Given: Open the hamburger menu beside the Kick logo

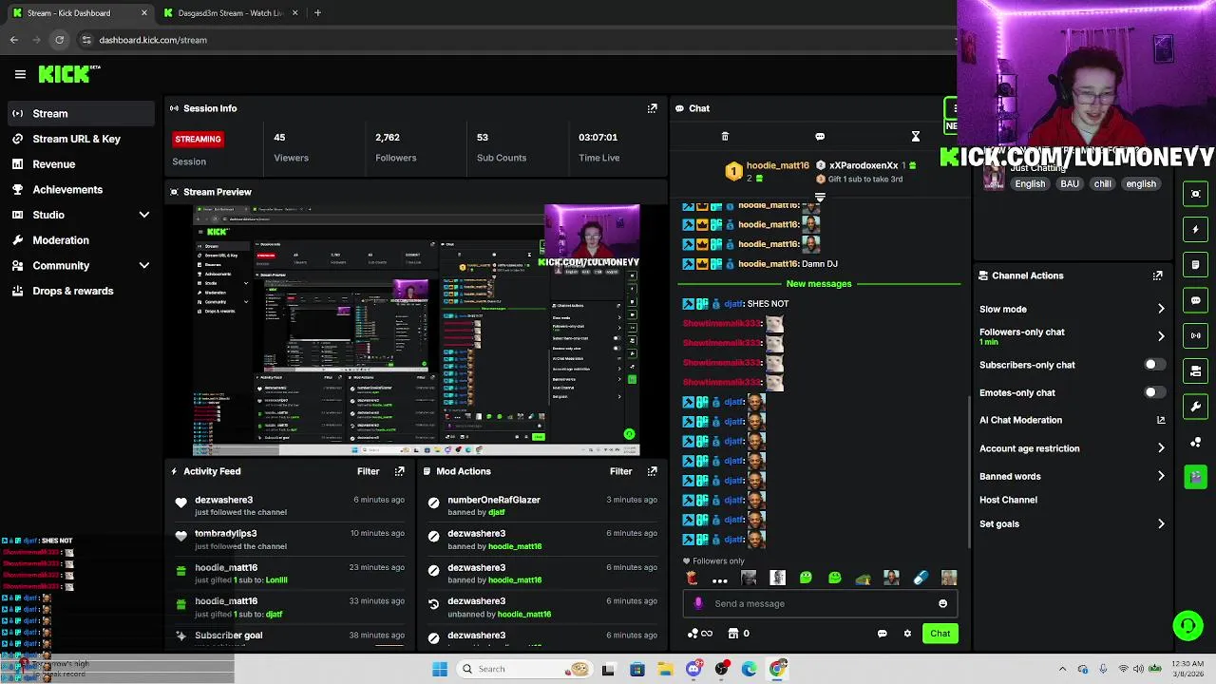Looking at the screenshot, I should coord(20,74).
